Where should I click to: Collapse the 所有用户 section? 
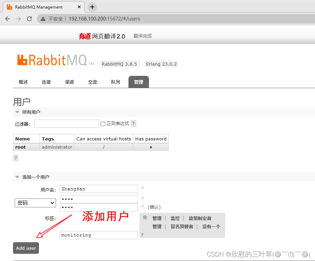[28, 112]
